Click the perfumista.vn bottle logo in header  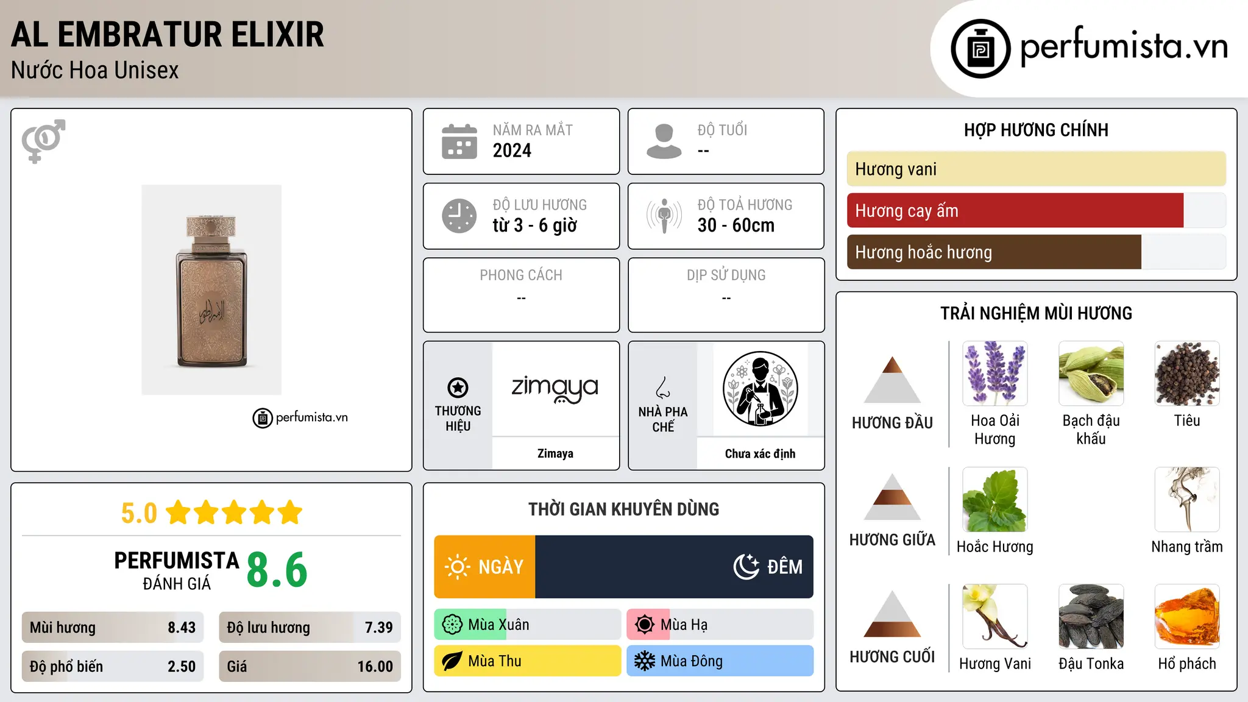tap(980, 49)
